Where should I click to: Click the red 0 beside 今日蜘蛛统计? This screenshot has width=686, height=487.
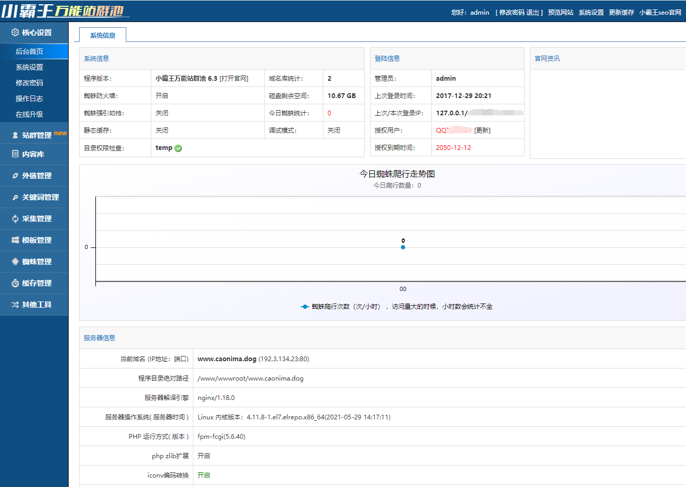[329, 113]
